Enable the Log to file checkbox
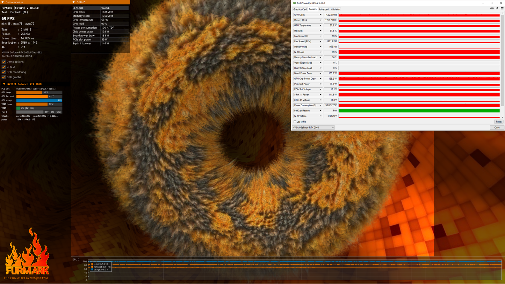 click(x=295, y=122)
